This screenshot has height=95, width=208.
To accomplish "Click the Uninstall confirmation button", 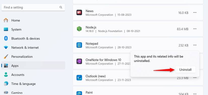I will [185, 69].
